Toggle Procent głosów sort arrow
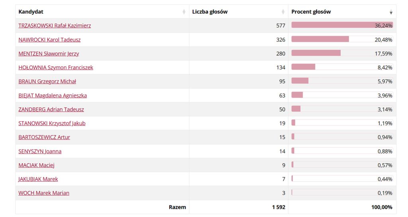 click(x=391, y=12)
